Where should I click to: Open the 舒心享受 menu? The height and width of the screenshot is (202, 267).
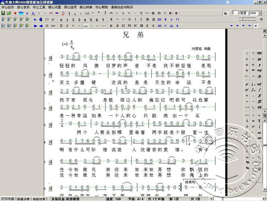click(x=23, y=7)
